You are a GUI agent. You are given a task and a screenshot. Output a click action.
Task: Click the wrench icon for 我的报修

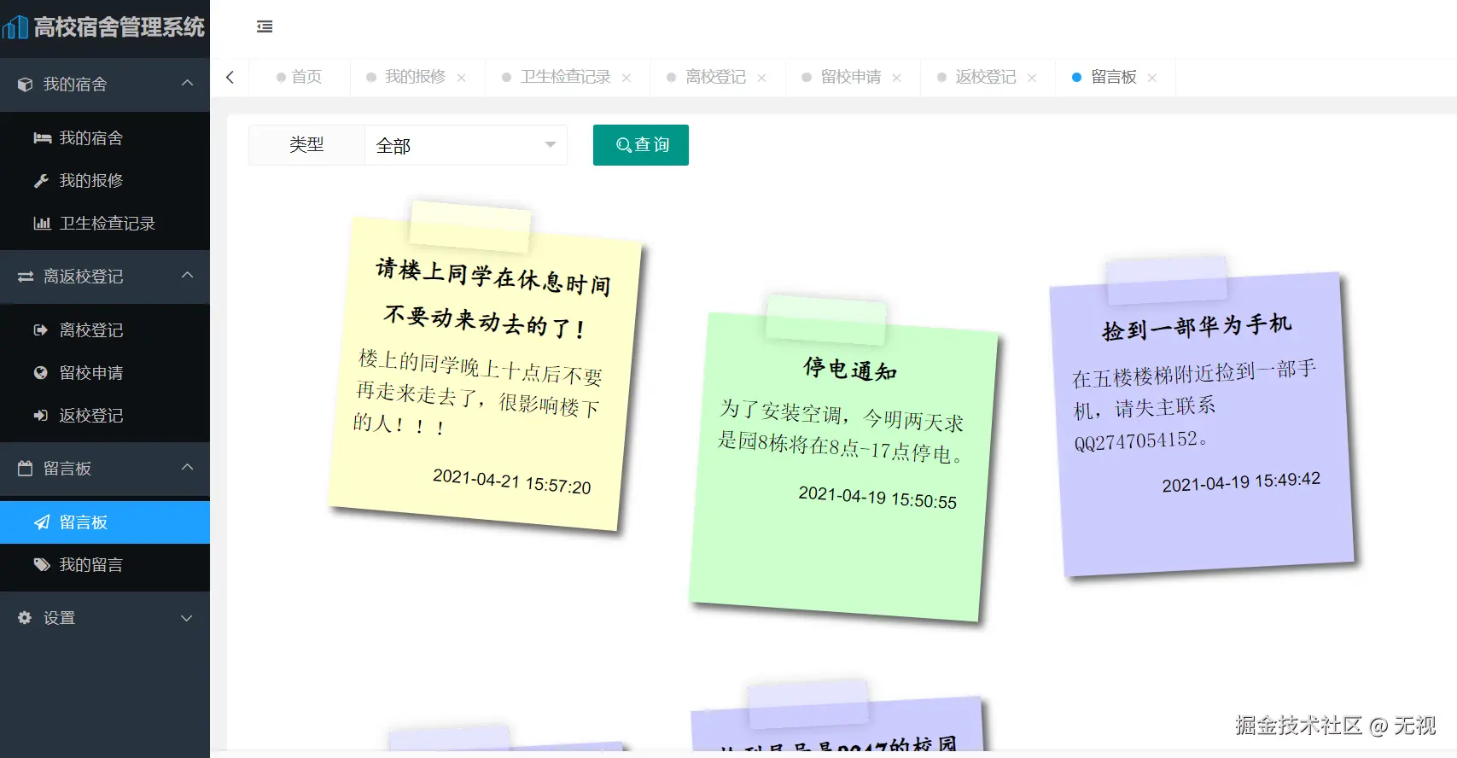41,180
